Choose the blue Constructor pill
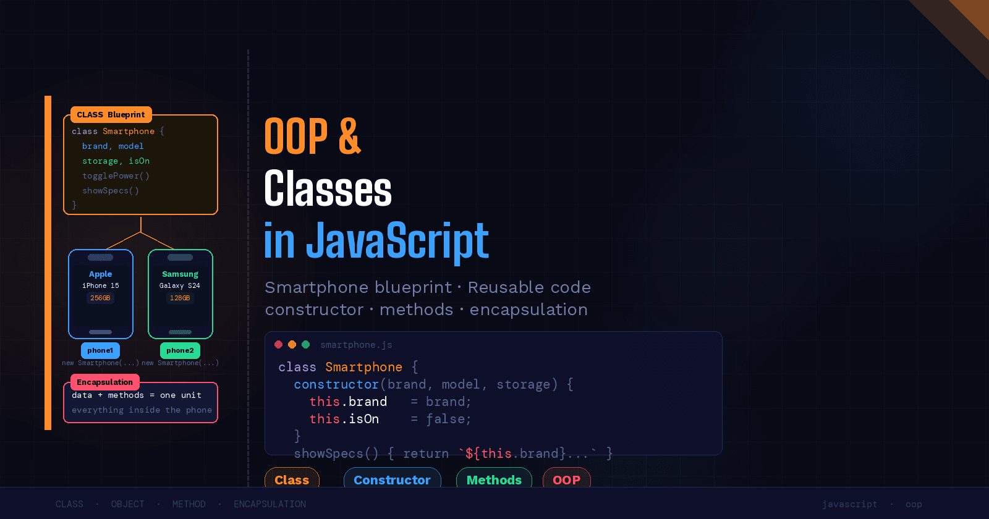 point(392,479)
